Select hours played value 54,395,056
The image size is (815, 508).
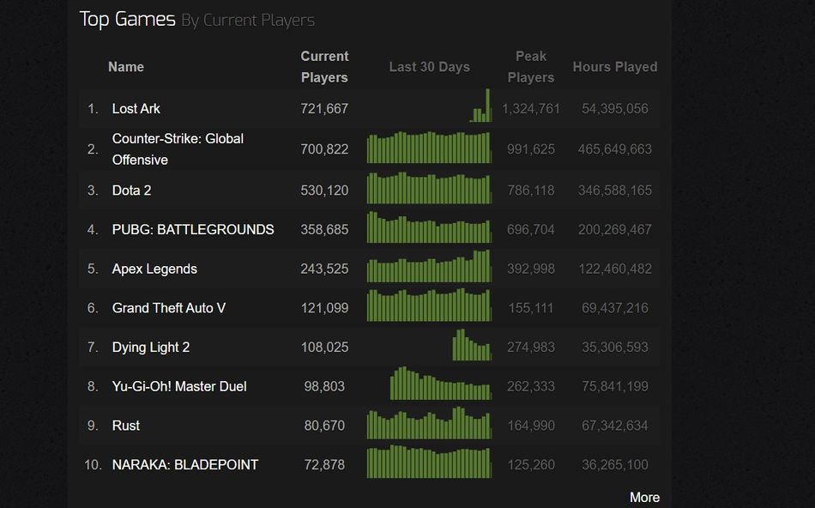point(615,109)
